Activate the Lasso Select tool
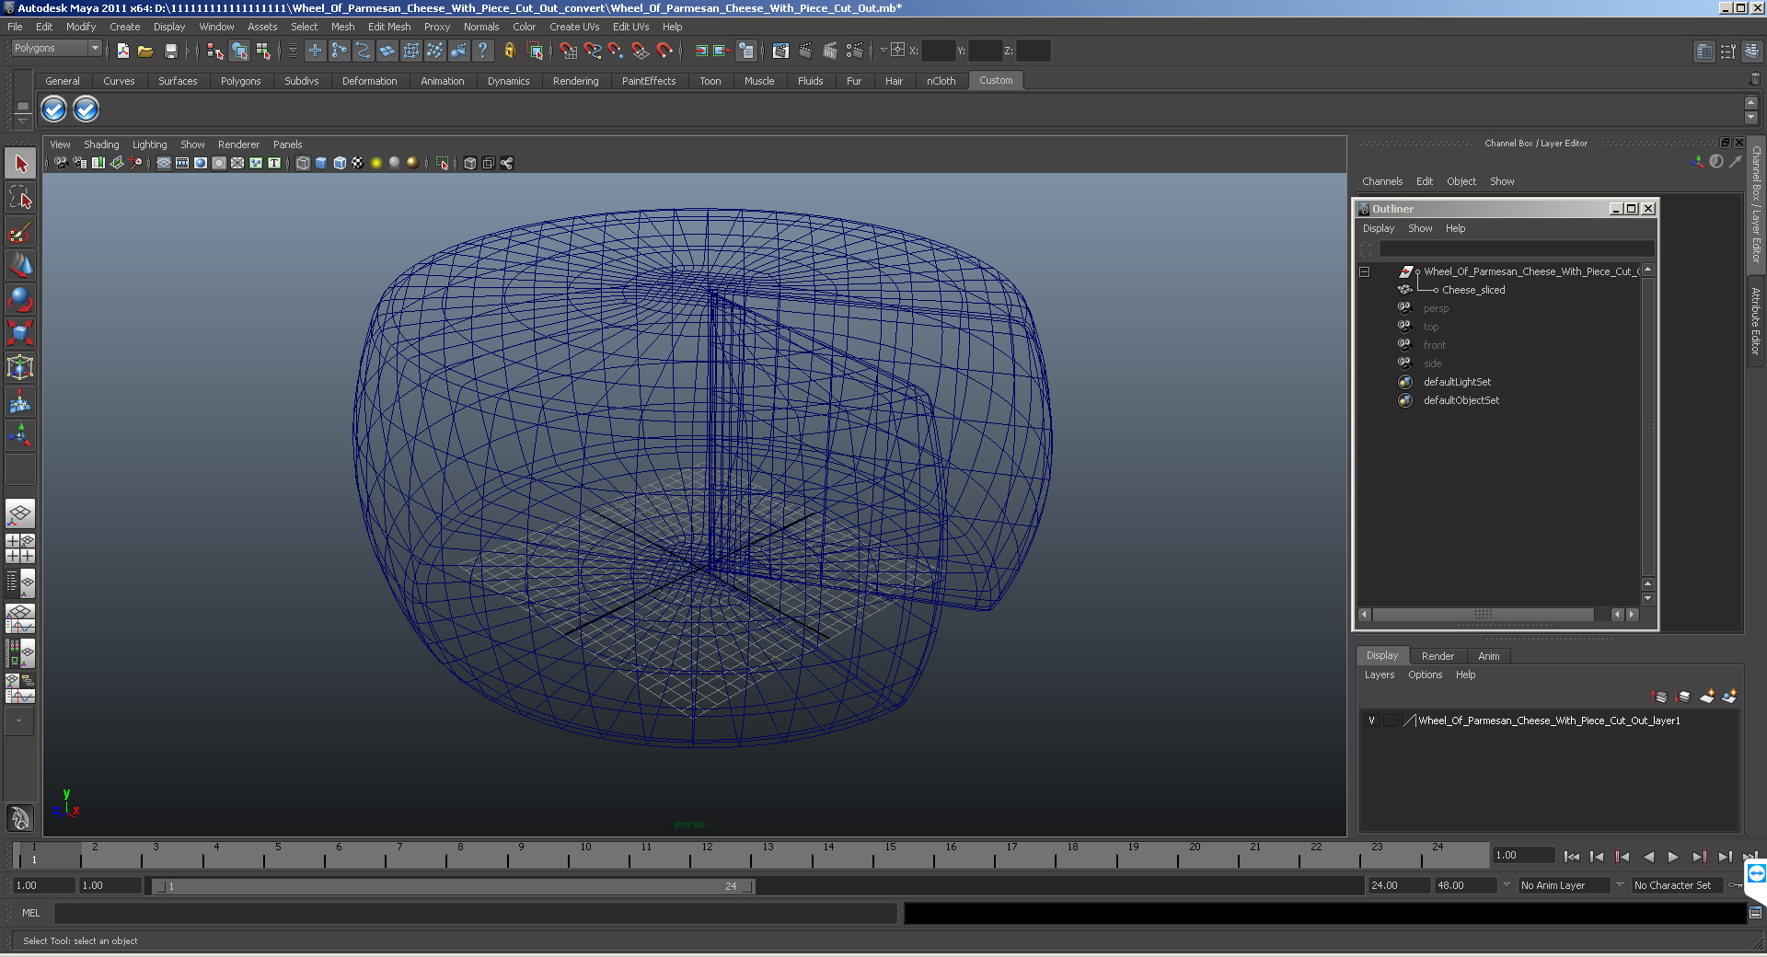 point(20,198)
